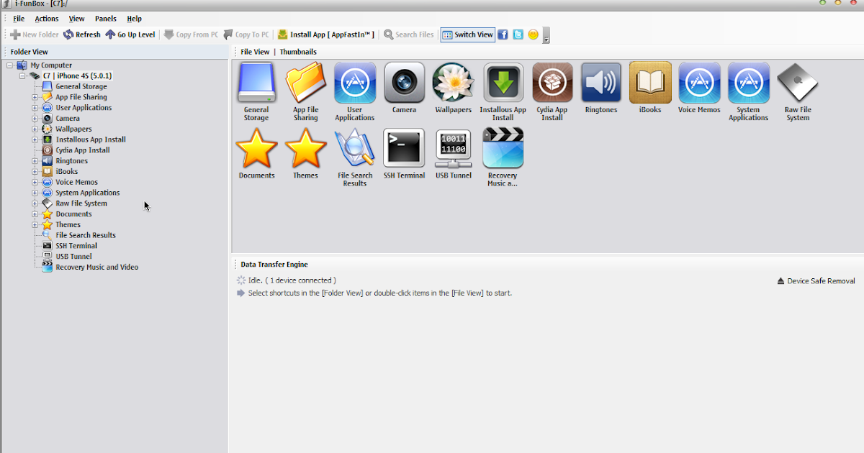864x453 pixels.
Task: Open toolbar overflow options arrow
Action: [x=546, y=36]
